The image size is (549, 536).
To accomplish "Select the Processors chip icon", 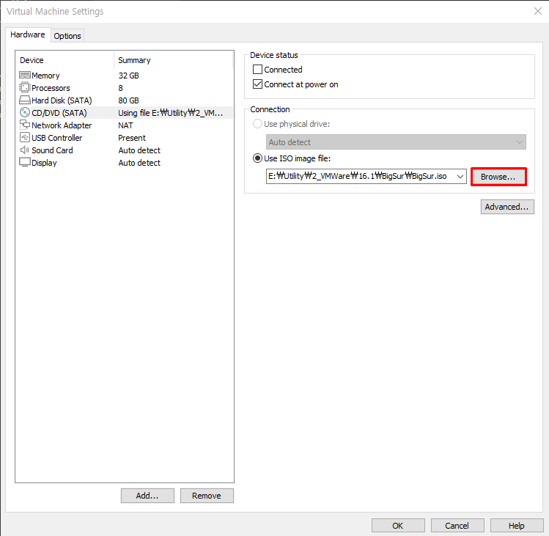I will coord(24,87).
